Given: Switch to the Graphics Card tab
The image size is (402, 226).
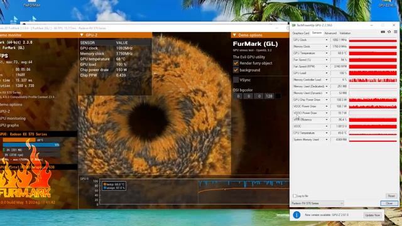Looking at the screenshot, I should (x=301, y=33).
